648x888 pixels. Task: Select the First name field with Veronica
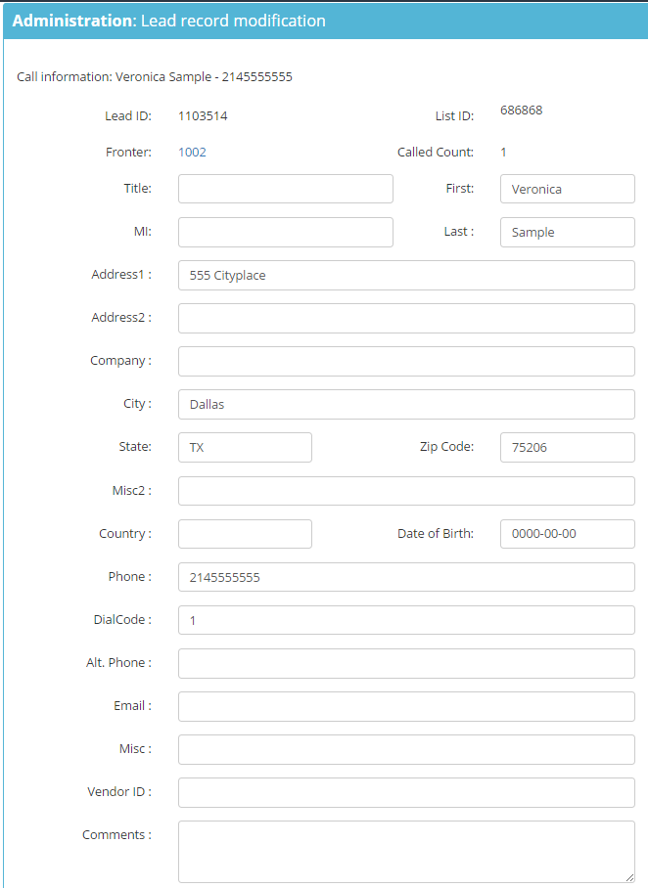(x=568, y=189)
